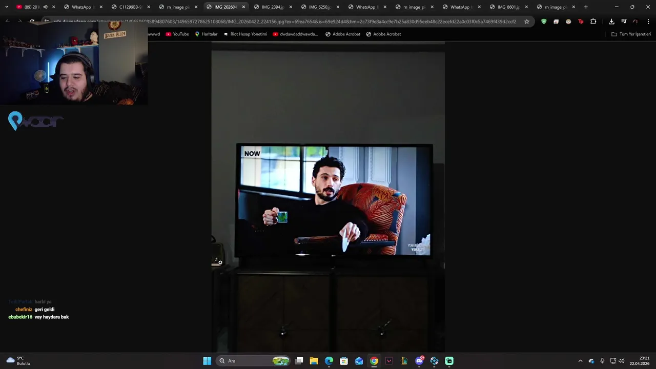Open a new tab with plus button
This screenshot has width=656, height=369.
pos(586,7)
